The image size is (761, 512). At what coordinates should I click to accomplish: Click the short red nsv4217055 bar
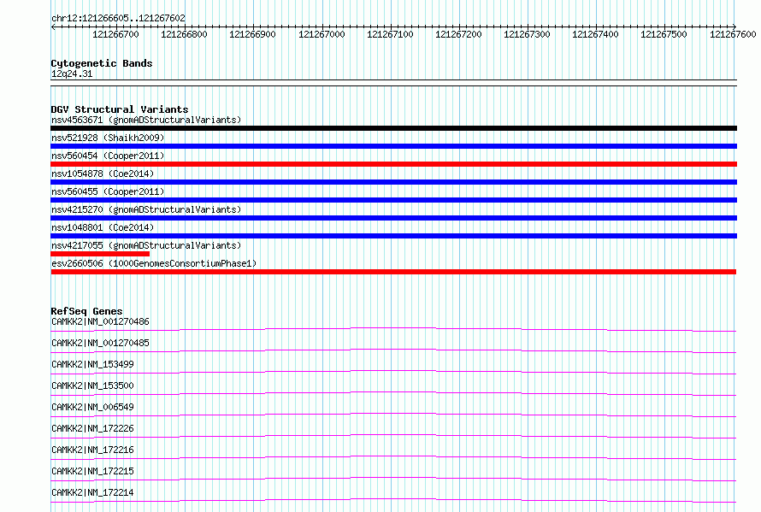(100, 254)
